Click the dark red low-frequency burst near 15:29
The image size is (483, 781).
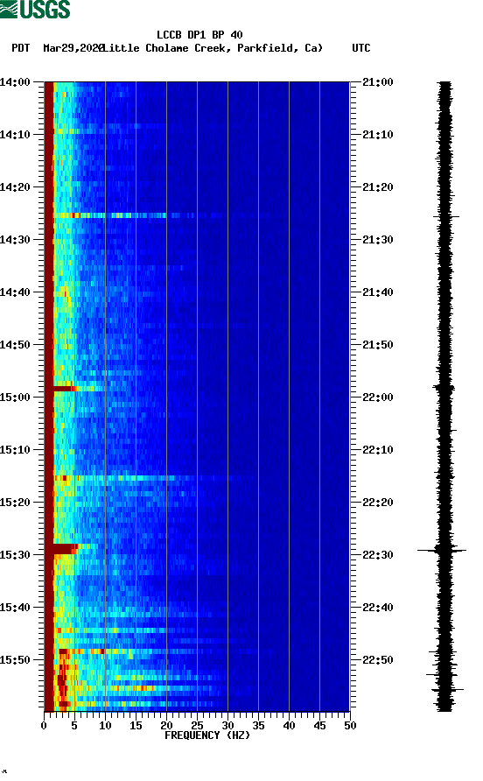click(x=65, y=549)
